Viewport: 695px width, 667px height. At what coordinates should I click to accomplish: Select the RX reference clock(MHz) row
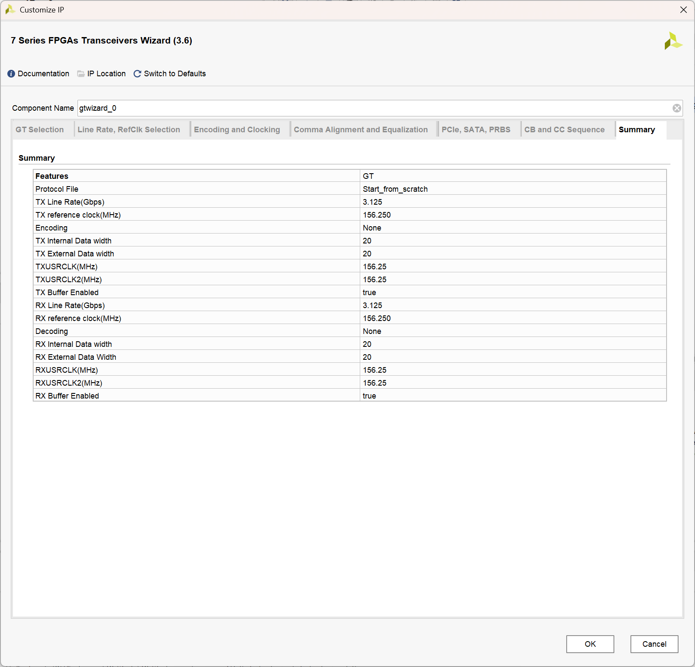[x=350, y=318]
